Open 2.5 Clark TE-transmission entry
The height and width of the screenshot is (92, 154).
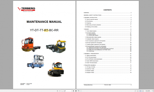tap(108, 63)
